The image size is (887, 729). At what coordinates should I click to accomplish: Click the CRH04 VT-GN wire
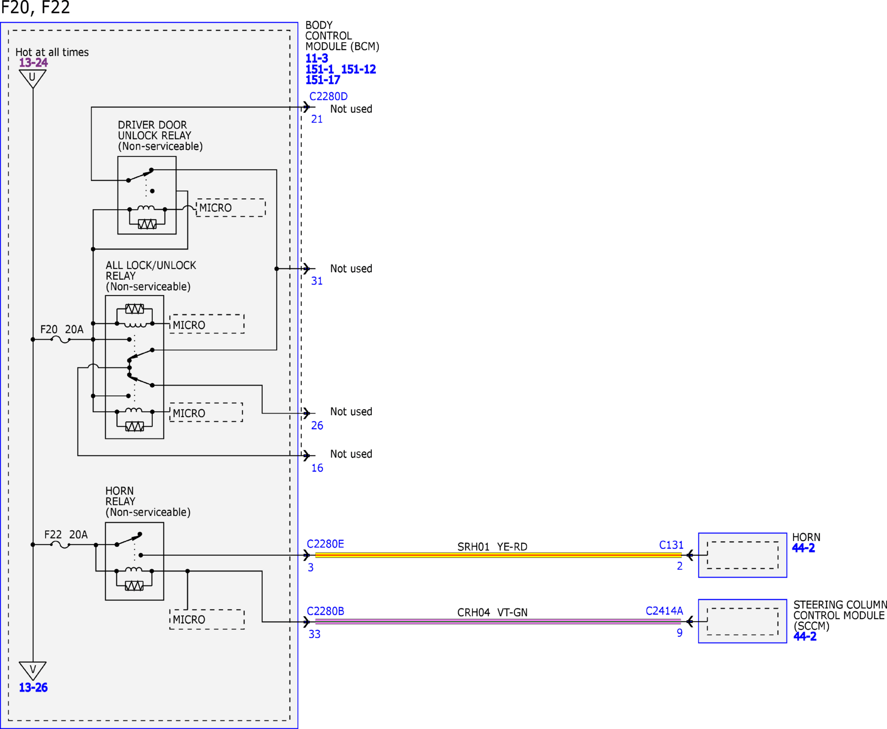[498, 622]
